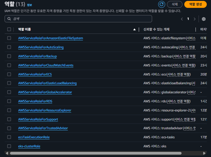Image resolution: width=211 pixels, height=157 pixels.
Task: Open the 정보 info link
Action: (x=29, y=5)
